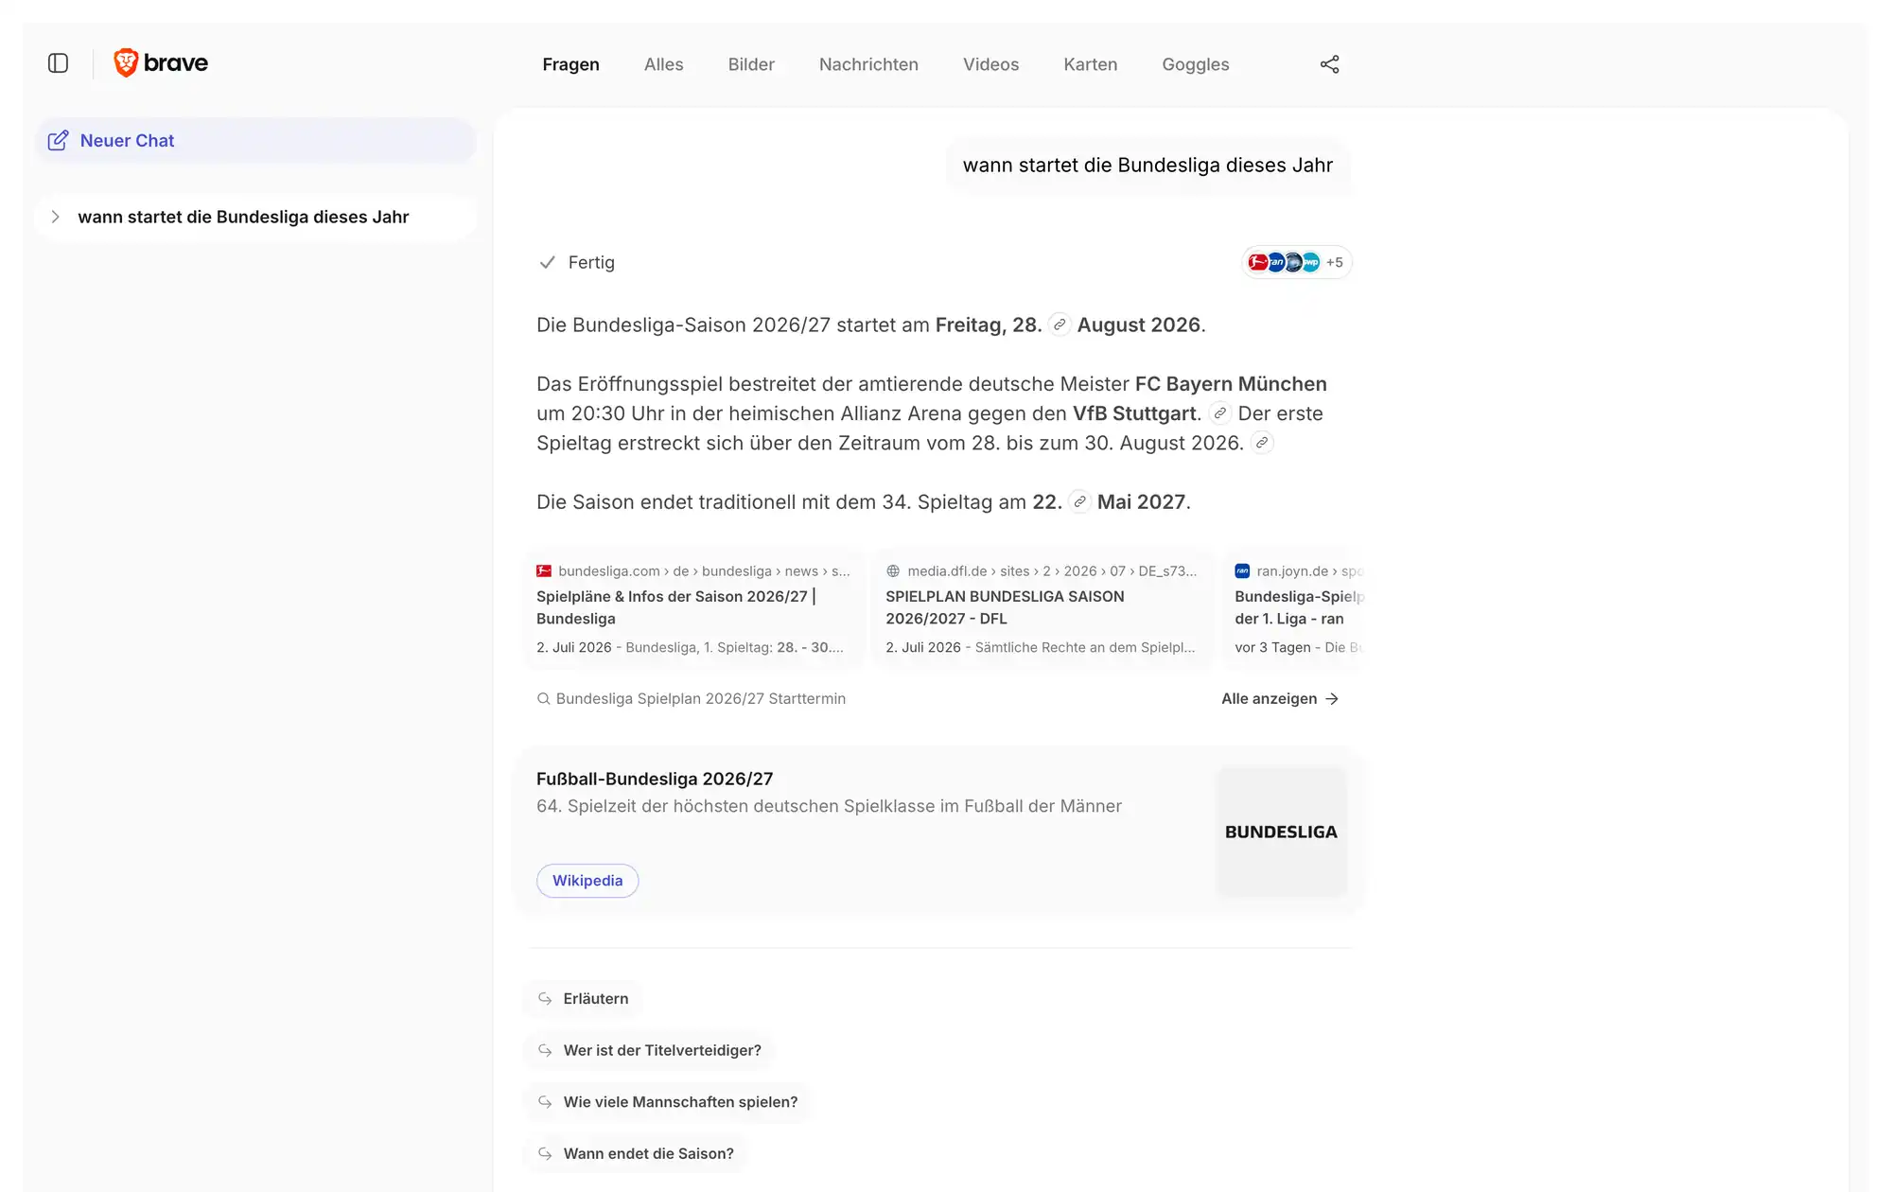This screenshot has height=1192, width=1892.
Task: Select the Goggles tab
Action: pos(1195,64)
